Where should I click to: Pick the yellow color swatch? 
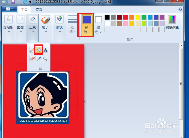pyautogui.click(x=138, y=17)
